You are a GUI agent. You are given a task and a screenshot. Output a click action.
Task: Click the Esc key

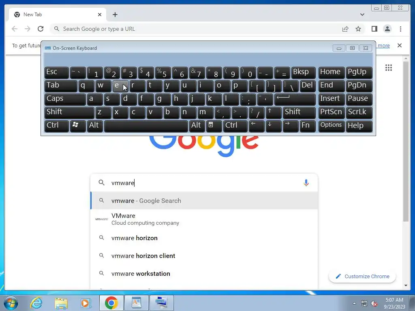click(x=57, y=73)
